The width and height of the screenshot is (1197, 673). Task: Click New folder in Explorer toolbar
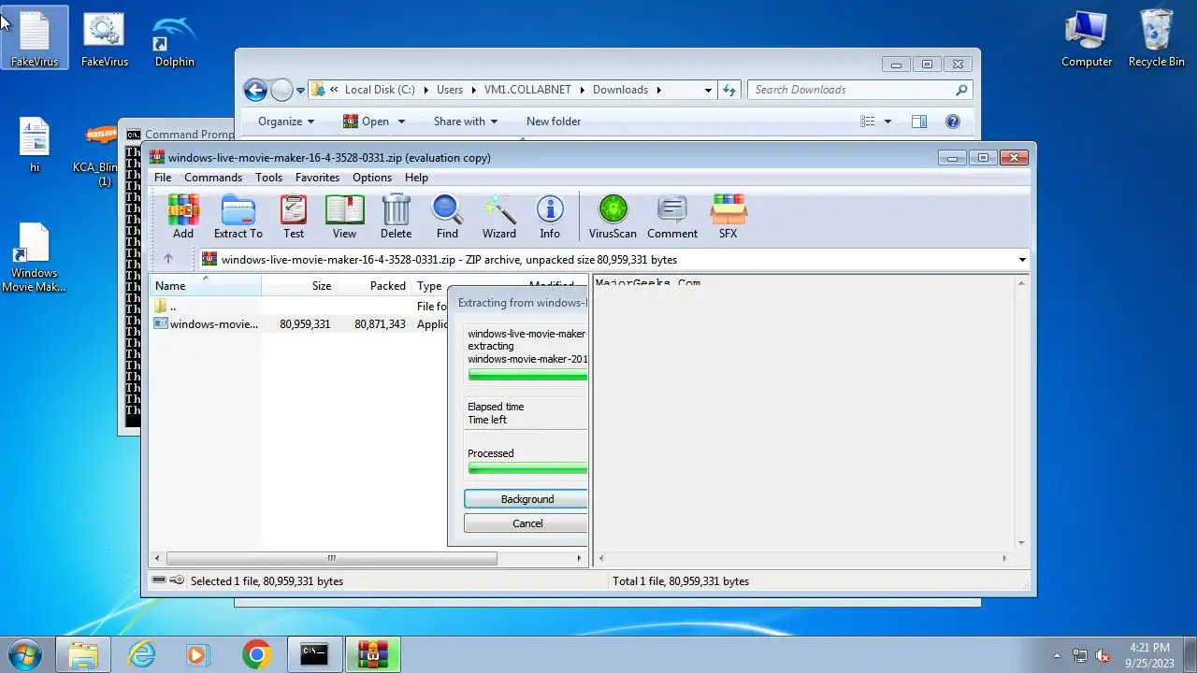[x=554, y=122]
